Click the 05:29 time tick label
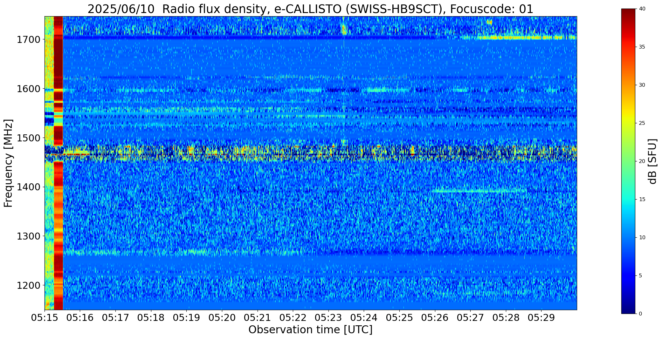 (541, 318)
